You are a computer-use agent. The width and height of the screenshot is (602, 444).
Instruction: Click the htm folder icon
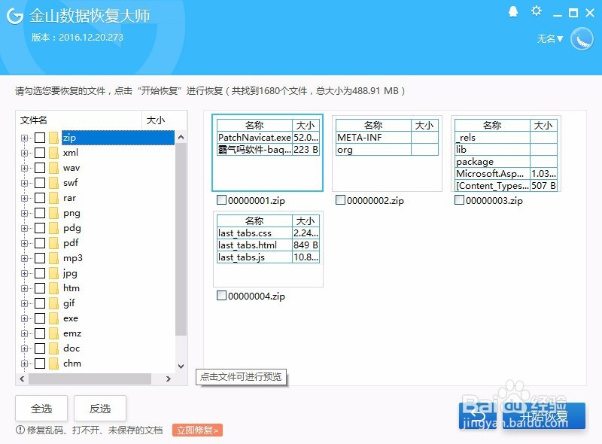pos(53,288)
